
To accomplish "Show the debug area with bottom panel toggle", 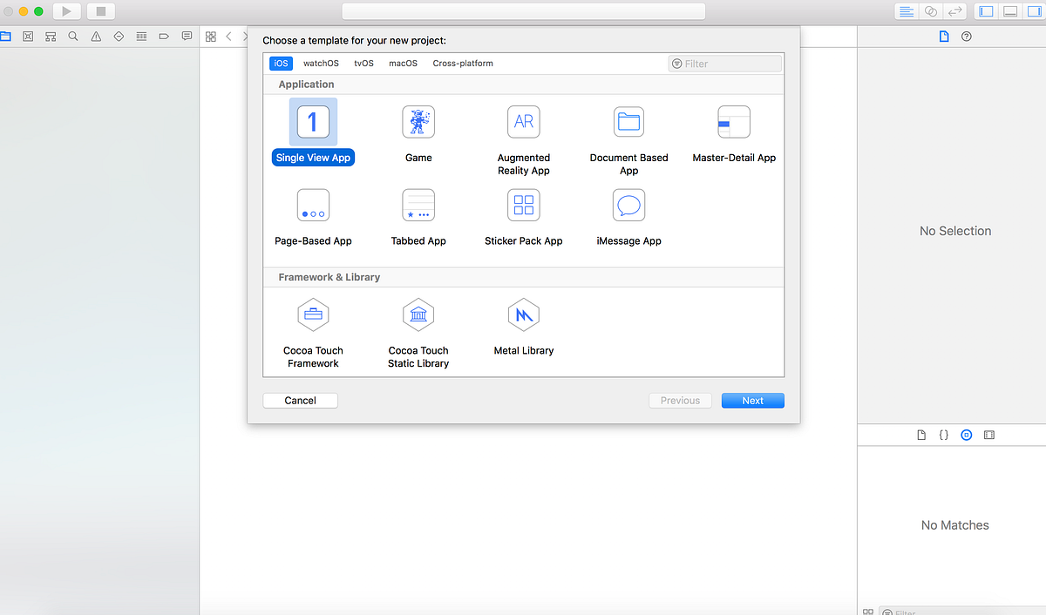I will [1010, 10].
